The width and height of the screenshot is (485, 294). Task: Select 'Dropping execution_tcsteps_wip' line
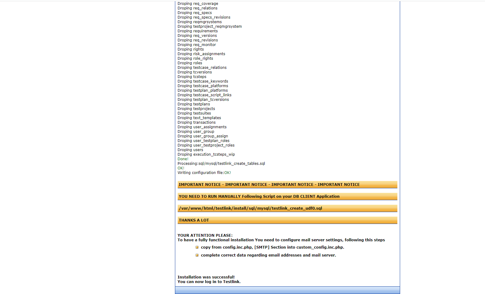click(x=206, y=154)
